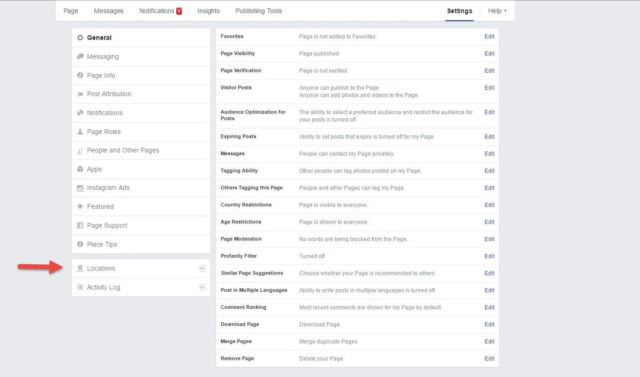
Task: Click the Locations pin icon
Action: 80,268
